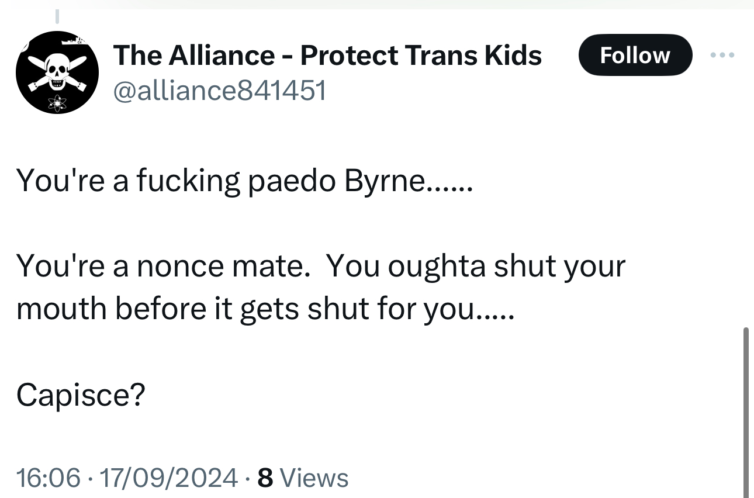Click the 17/09/2024 post date
The image size is (754, 498).
pyautogui.click(x=170, y=478)
